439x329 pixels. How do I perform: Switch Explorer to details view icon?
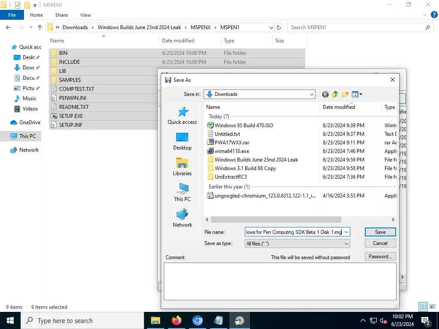click(423, 307)
